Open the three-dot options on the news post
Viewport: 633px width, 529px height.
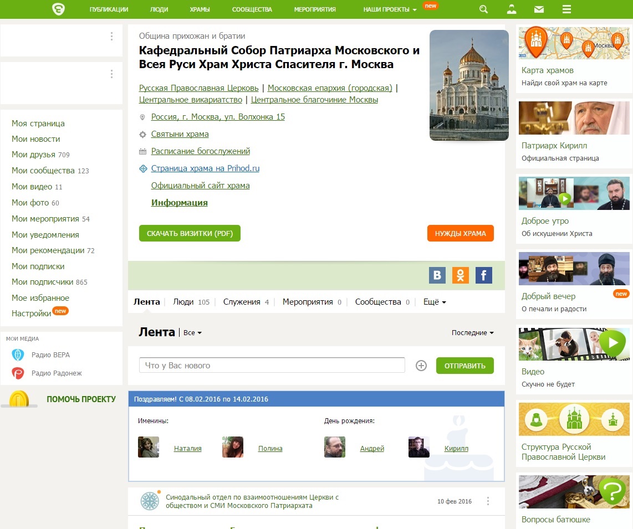[488, 501]
